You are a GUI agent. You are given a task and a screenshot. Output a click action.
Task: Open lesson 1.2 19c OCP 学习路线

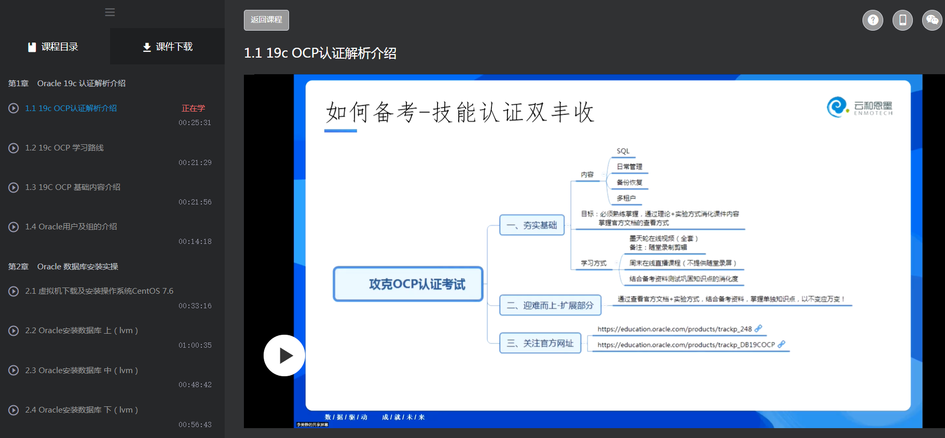pyautogui.click(x=64, y=148)
